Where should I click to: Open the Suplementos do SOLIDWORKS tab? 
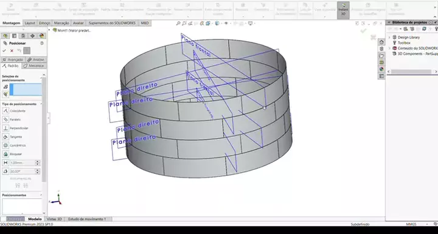click(112, 23)
